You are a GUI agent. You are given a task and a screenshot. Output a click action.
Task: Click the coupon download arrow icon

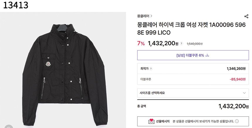click(207, 55)
